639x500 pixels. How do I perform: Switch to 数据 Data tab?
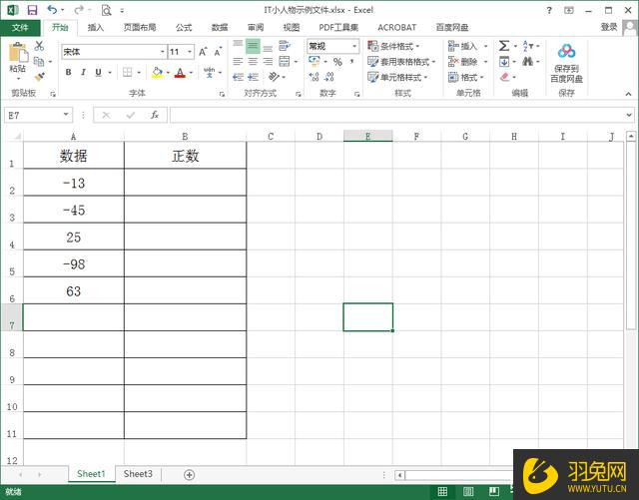pyautogui.click(x=220, y=27)
